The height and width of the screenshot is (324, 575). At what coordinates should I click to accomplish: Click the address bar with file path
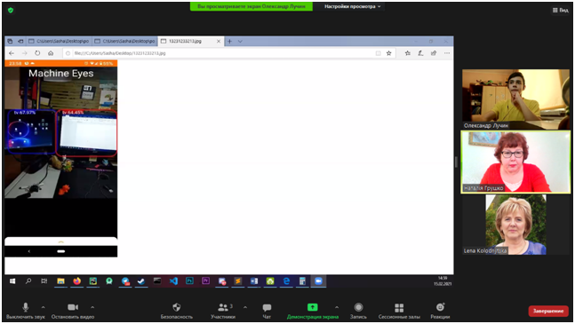coord(228,53)
